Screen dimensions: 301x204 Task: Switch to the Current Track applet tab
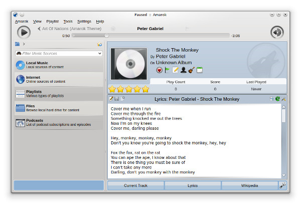[135, 185]
